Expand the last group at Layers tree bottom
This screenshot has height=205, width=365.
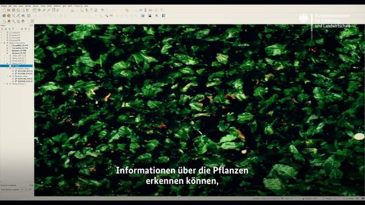pyautogui.click(x=4, y=84)
